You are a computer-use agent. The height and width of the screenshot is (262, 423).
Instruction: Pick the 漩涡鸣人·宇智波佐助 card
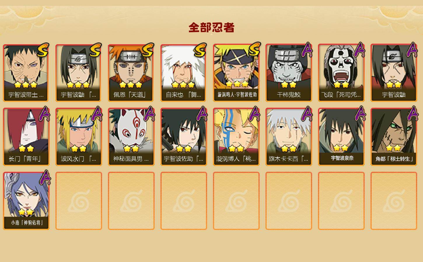[x=236, y=73]
